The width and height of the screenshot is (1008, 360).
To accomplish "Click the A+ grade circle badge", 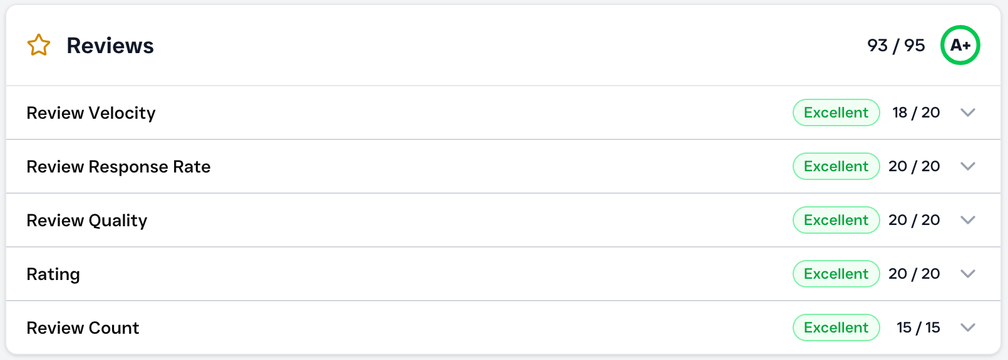I will pos(960,45).
